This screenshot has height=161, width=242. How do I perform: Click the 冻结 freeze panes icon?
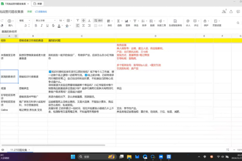[x=108, y=21]
